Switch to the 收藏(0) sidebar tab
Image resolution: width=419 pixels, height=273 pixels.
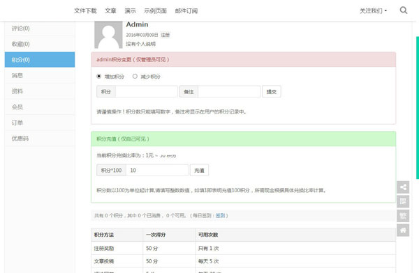pyautogui.click(x=40, y=44)
